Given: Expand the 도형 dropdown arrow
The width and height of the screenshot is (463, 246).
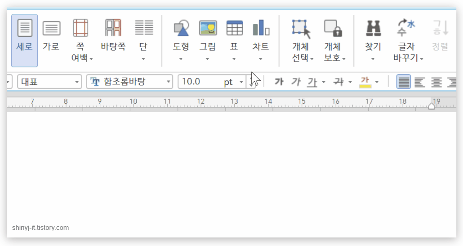Looking at the screenshot, I should [x=181, y=59].
